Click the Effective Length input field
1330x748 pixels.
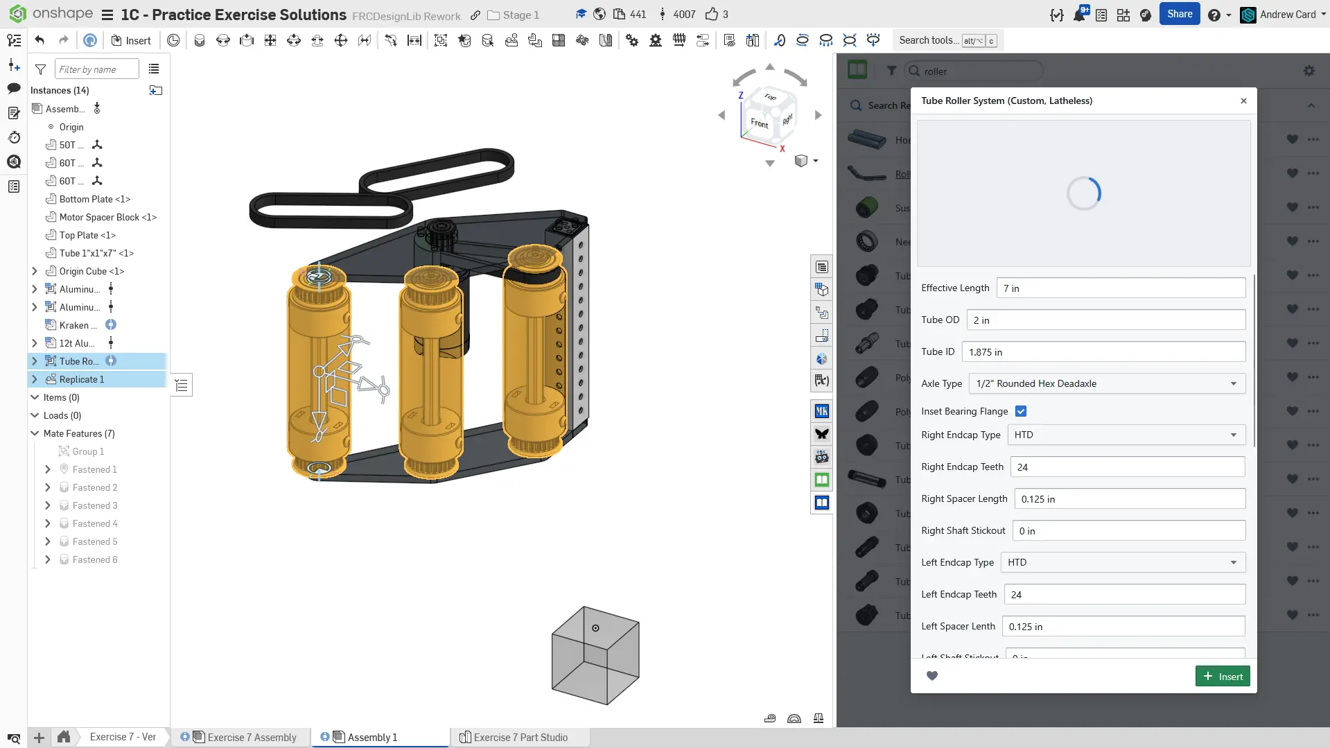(1120, 288)
